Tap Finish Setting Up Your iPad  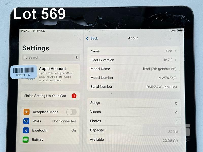coord(45,96)
